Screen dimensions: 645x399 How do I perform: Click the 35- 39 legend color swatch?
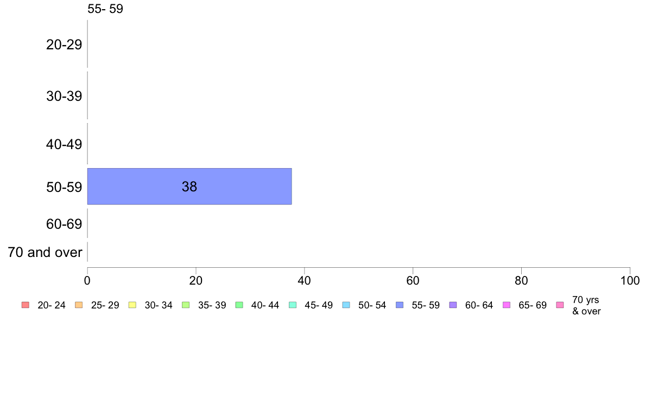[186, 305]
